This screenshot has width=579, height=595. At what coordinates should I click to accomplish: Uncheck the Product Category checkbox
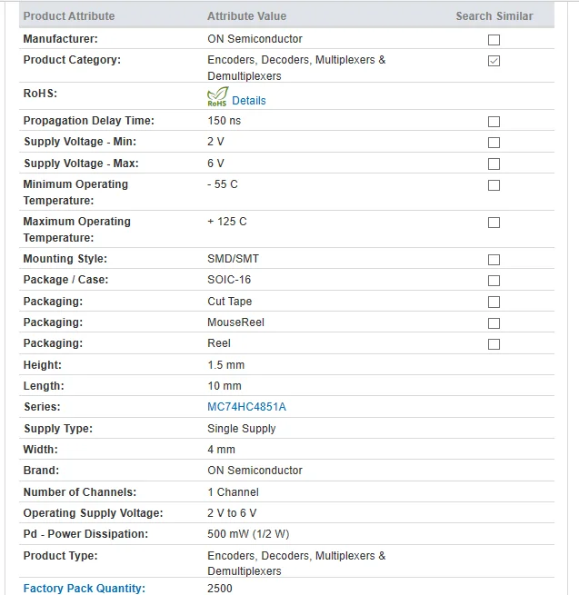494,61
